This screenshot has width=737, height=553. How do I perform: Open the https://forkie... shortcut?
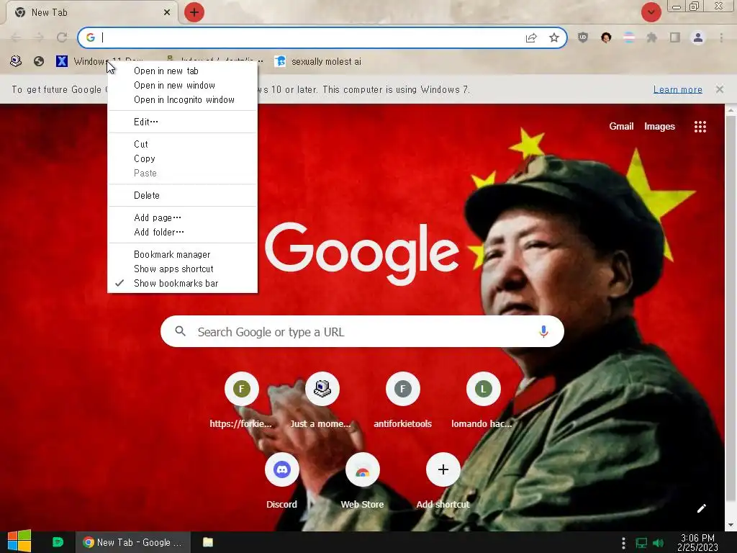point(241,400)
